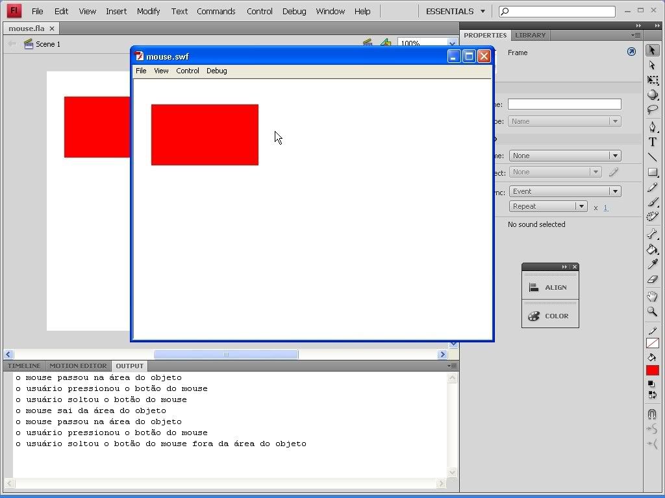Open the TIMELINE tab
This screenshot has height=498, width=665.
[x=24, y=366]
